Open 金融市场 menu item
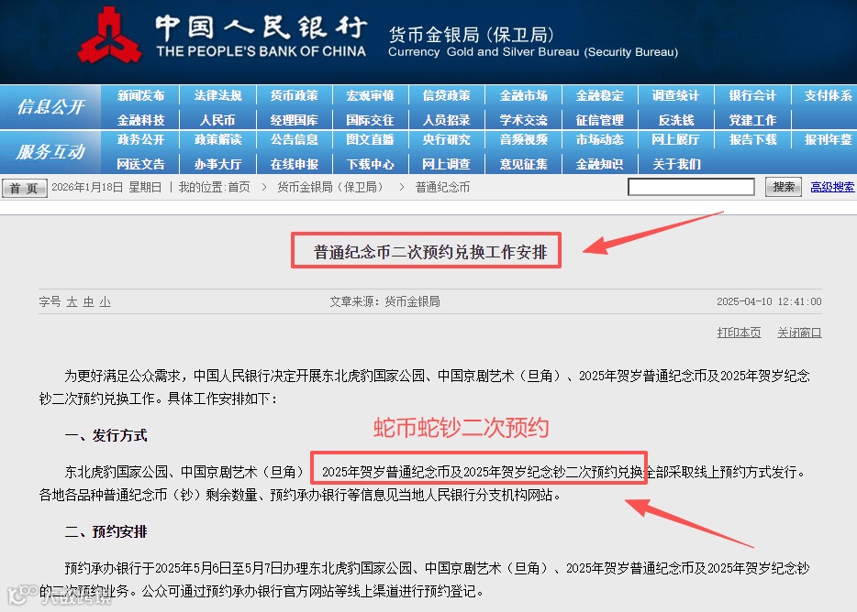 point(523,95)
